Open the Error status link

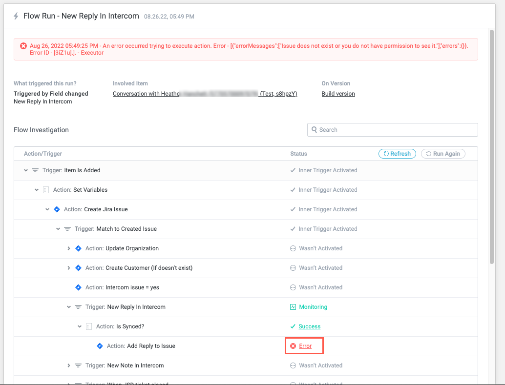[305, 346]
